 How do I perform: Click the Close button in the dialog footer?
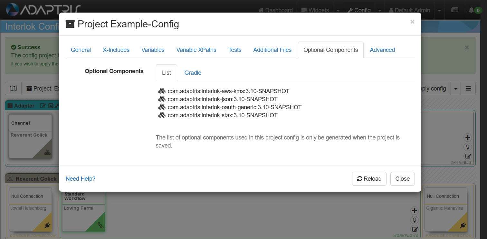click(403, 179)
